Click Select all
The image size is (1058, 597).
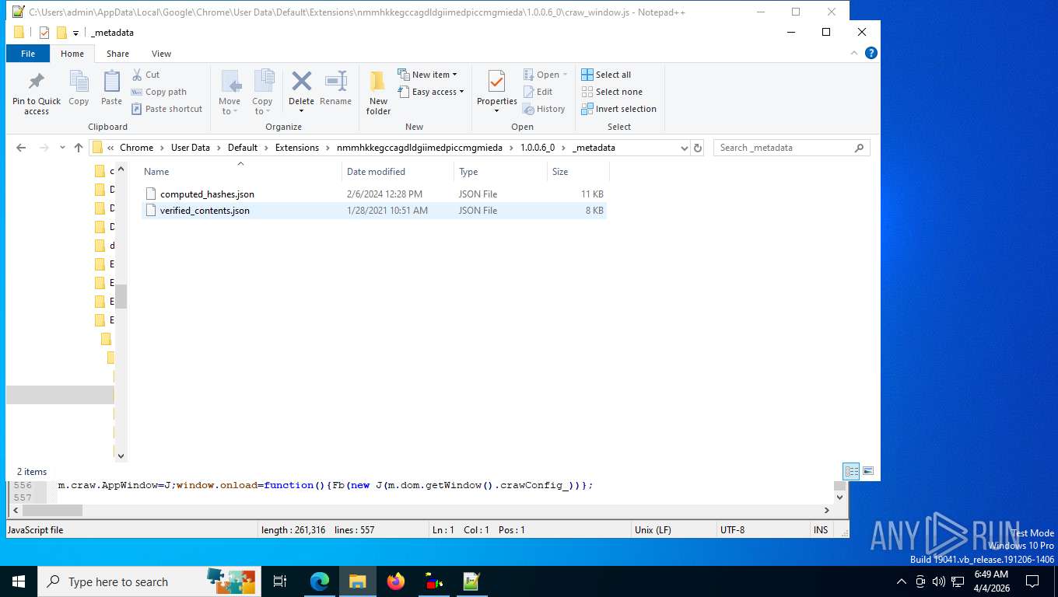pos(606,75)
